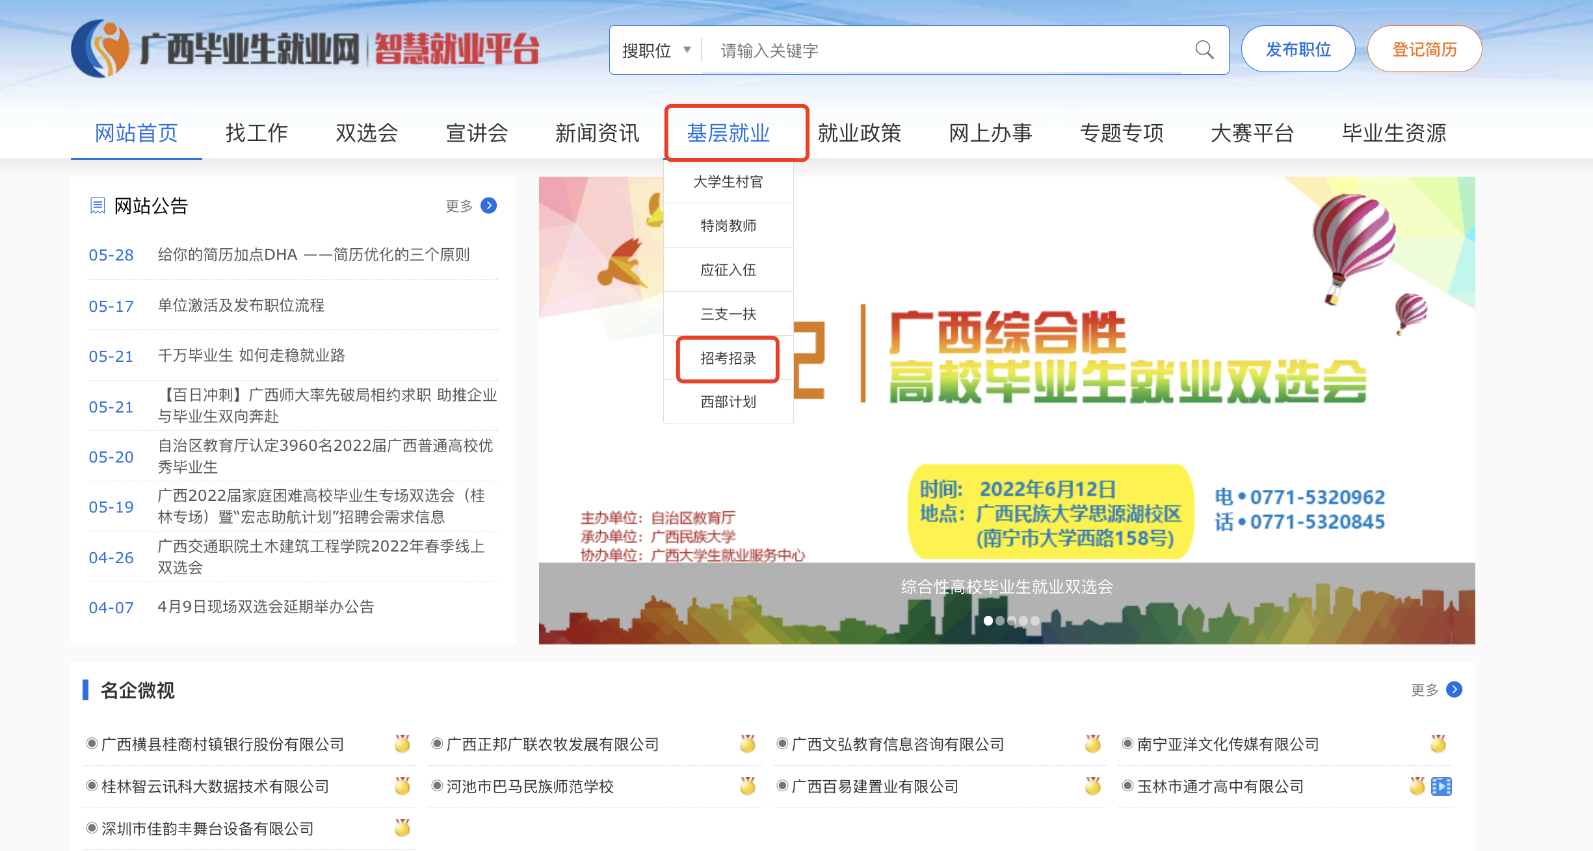Click the 网站公告 list icon
Screen dimensions: 1593x851
click(98, 206)
